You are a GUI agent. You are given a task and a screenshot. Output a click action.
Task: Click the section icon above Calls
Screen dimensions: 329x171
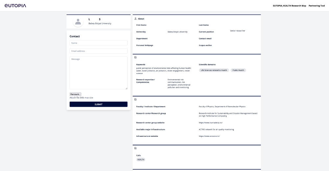pyautogui.click(x=136, y=148)
